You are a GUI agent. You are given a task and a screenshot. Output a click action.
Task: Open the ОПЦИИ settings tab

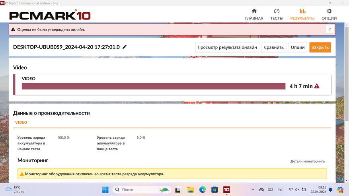pyautogui.click(x=329, y=14)
